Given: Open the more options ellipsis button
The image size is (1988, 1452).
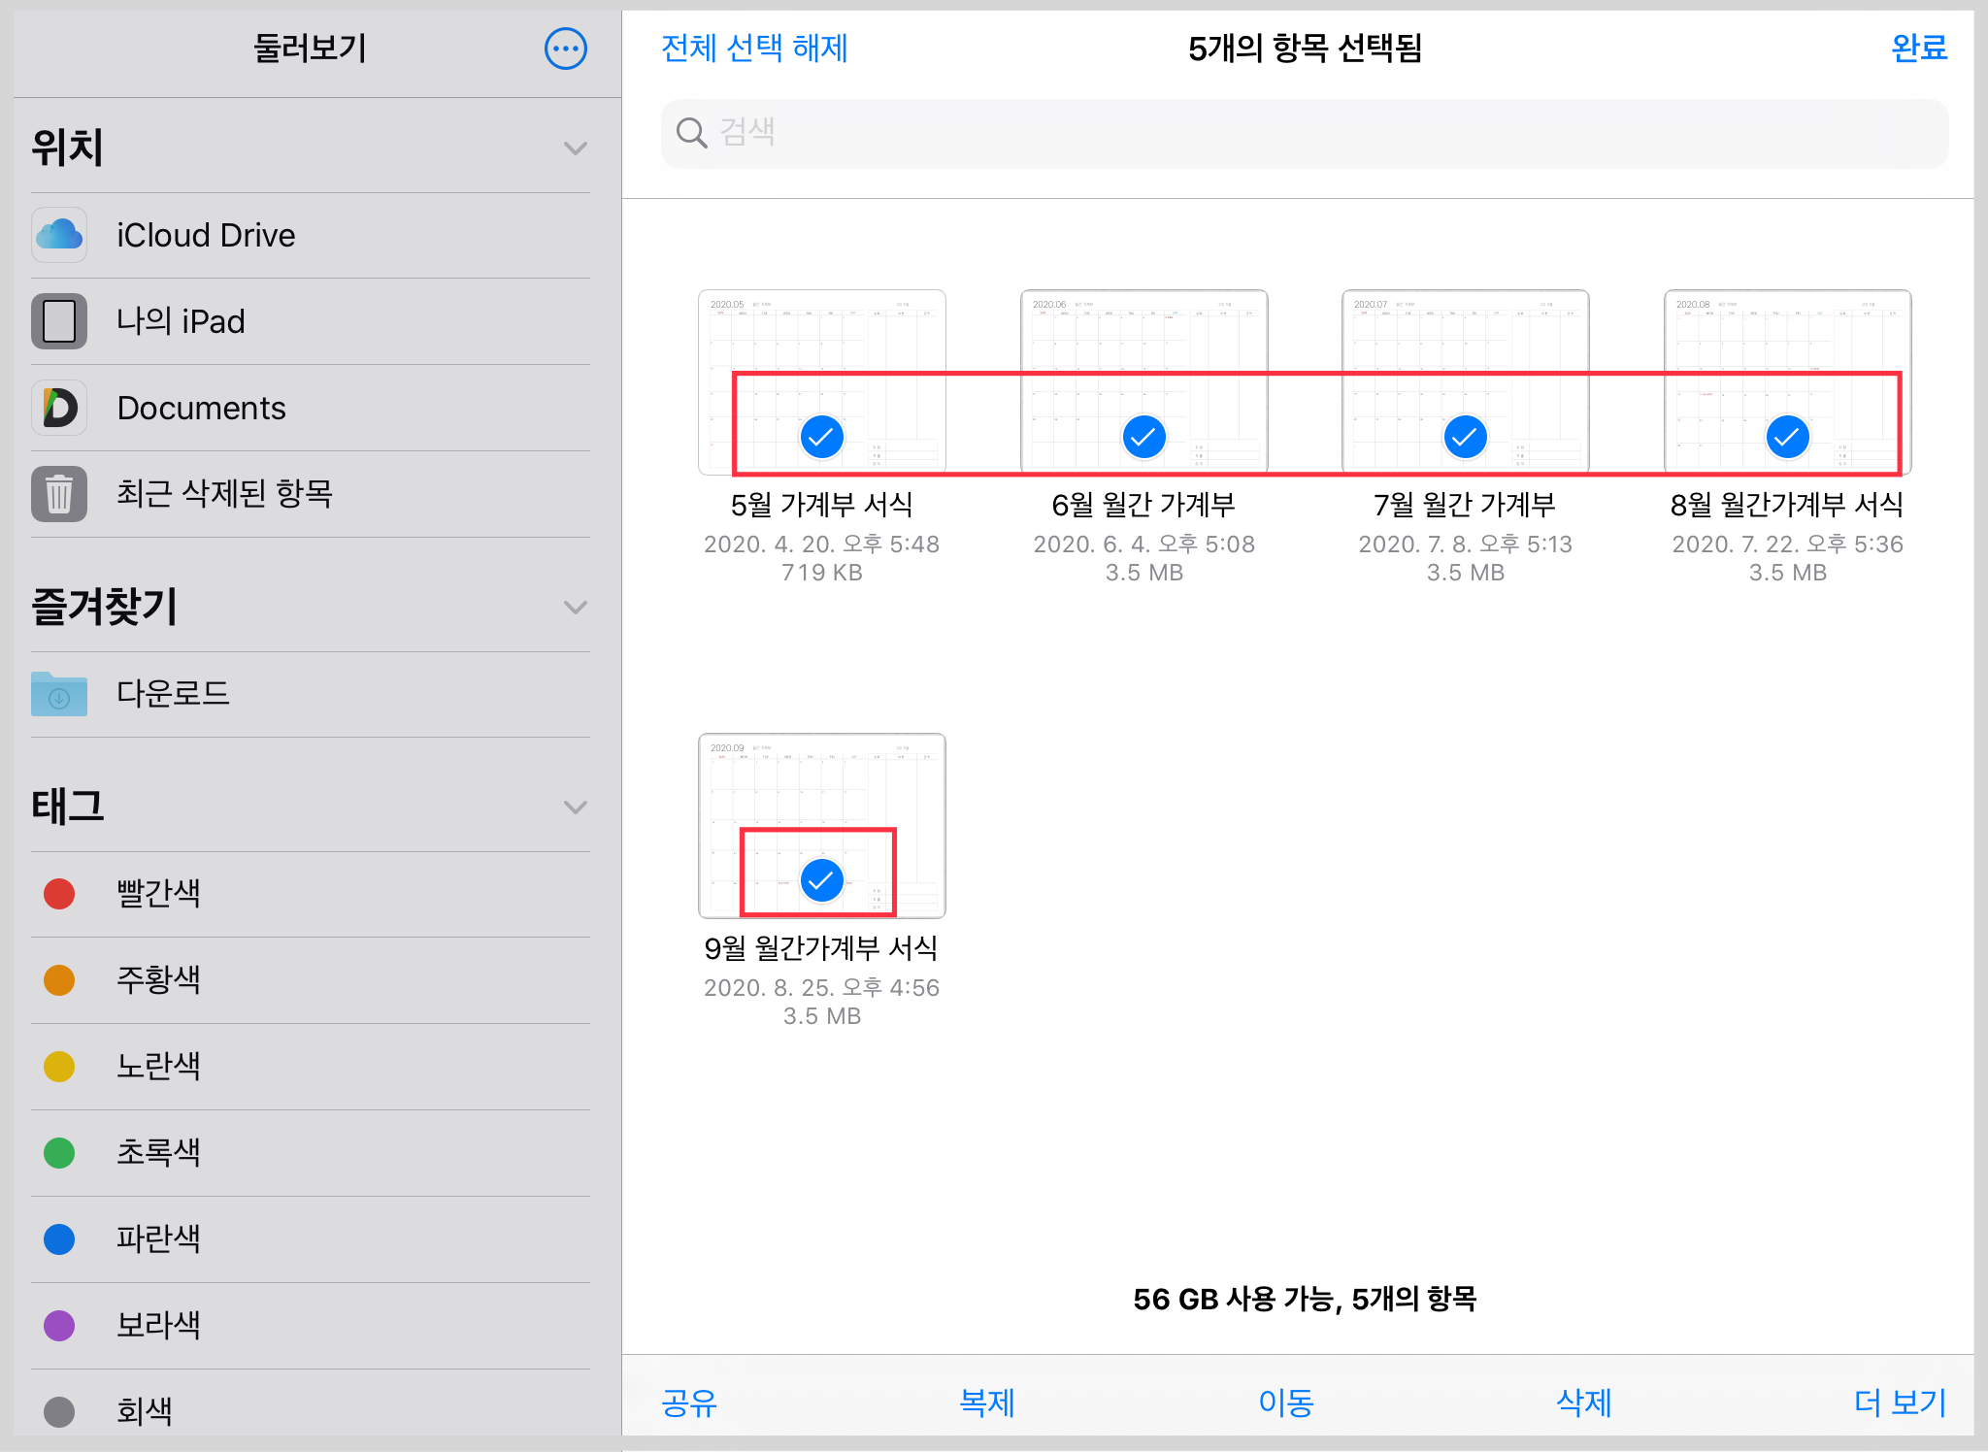Looking at the screenshot, I should [x=565, y=49].
